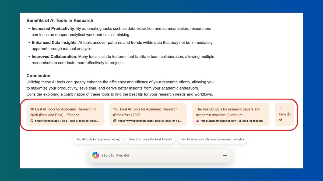The height and width of the screenshot is (181, 323).
Task: Pick "Can AI enhance collaborative research efforts?" suggestion
Action: click(212, 139)
